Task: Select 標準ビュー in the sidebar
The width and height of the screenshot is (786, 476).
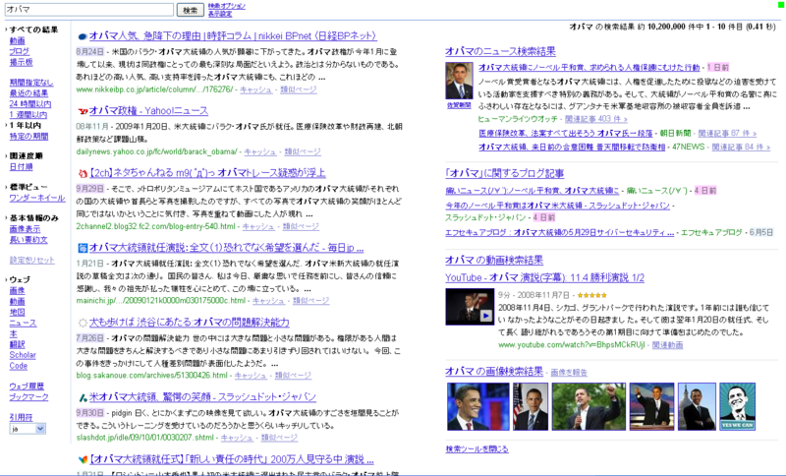Action: (x=28, y=187)
